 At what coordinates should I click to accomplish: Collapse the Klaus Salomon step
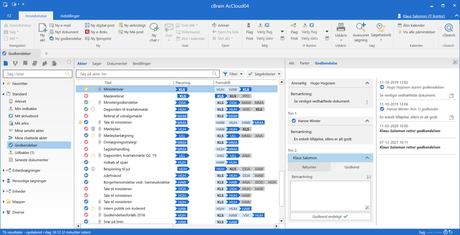tap(367, 158)
